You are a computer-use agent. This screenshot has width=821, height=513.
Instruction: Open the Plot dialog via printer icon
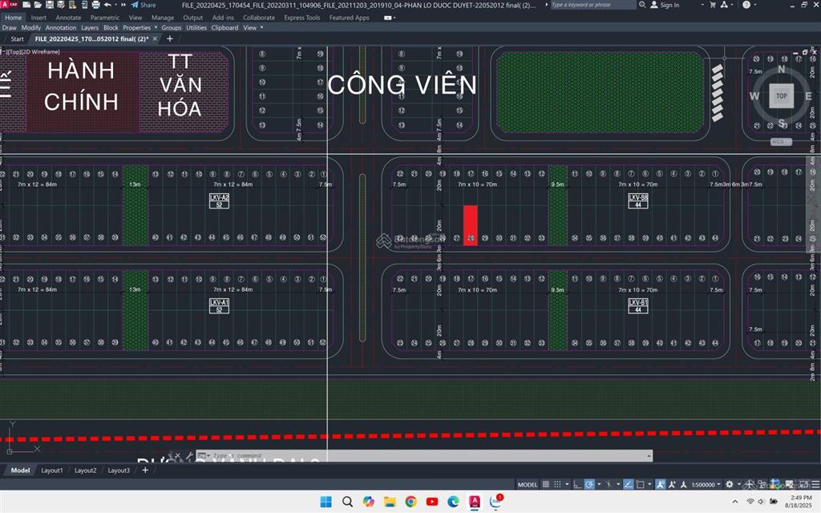(95, 4)
